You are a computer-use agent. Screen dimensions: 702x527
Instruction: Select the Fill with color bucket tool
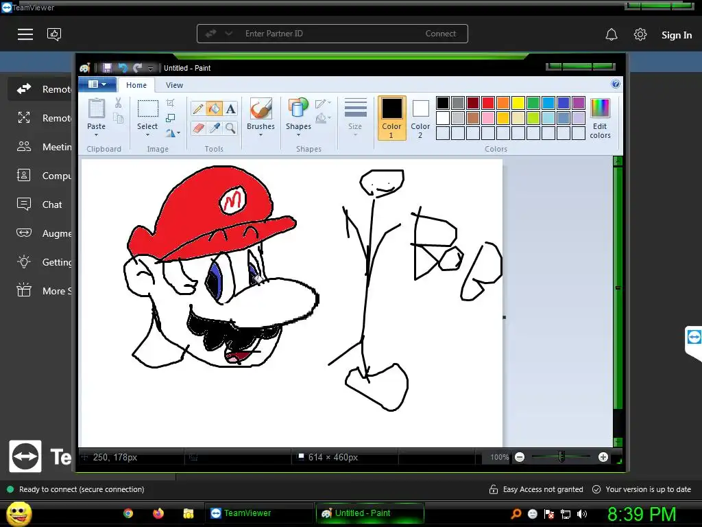214,109
